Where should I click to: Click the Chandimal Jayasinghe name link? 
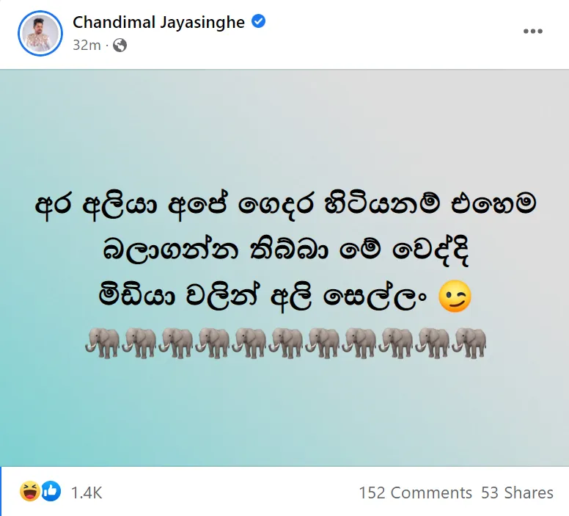coord(158,22)
